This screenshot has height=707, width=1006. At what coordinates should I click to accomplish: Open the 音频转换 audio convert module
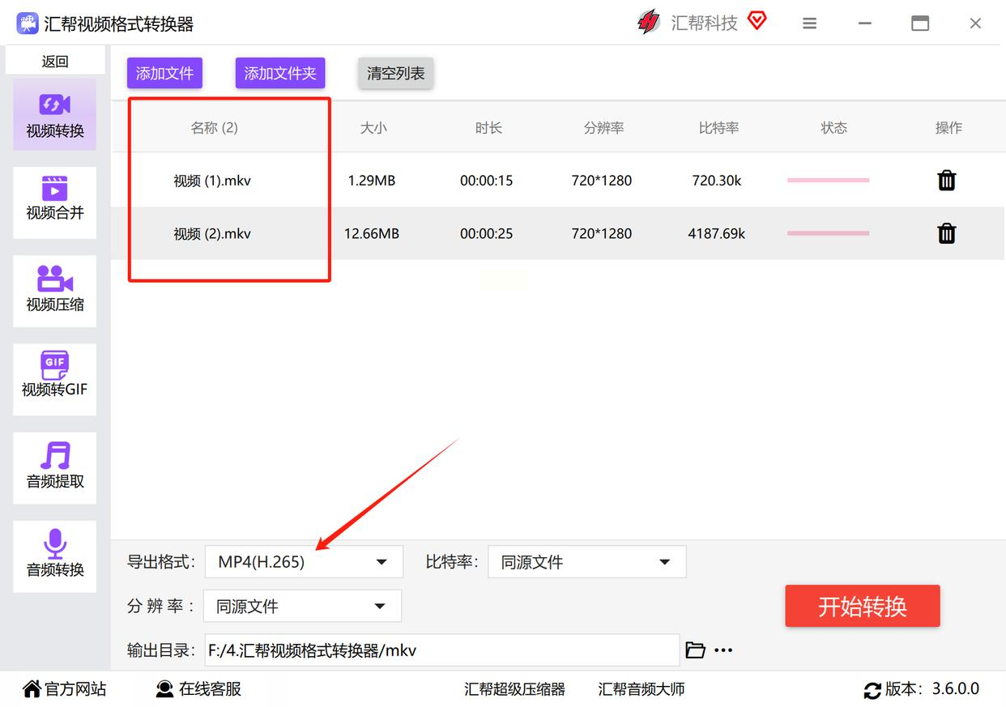click(54, 556)
